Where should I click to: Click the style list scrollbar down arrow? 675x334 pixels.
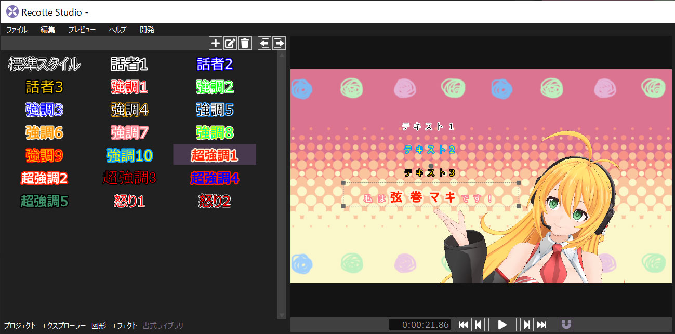click(x=282, y=315)
